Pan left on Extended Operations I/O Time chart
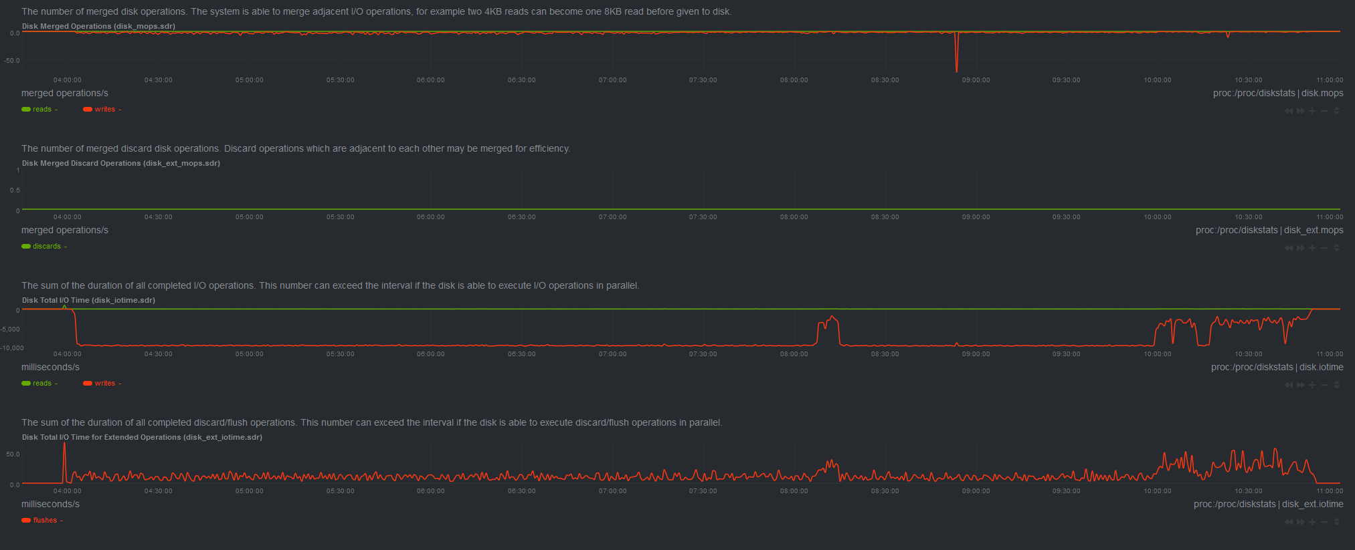The height and width of the screenshot is (550, 1355). pos(1289,522)
